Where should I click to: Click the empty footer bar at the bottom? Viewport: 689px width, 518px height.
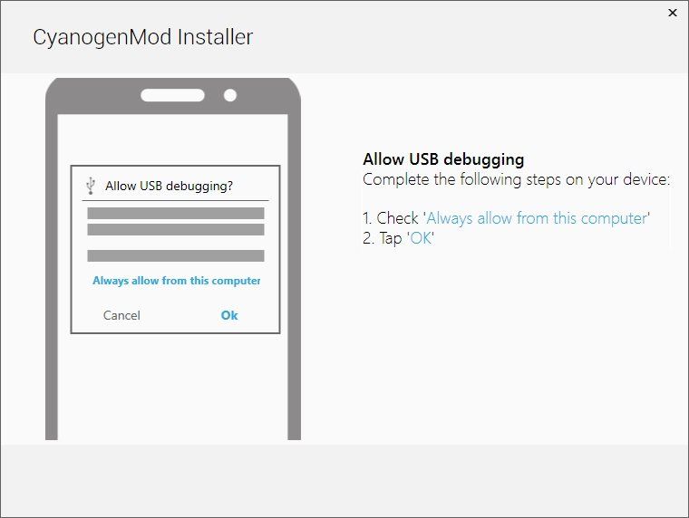pos(344,480)
